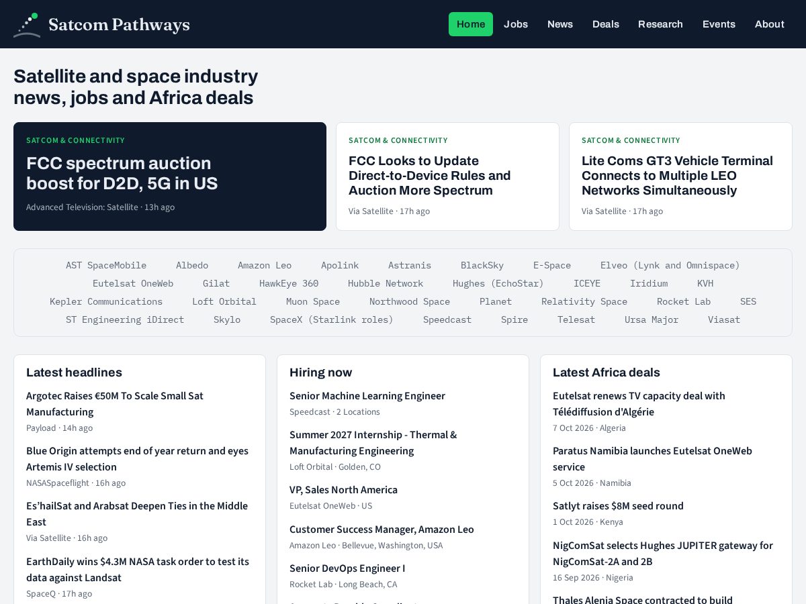
Task: Open the About nav item
Action: tap(770, 24)
